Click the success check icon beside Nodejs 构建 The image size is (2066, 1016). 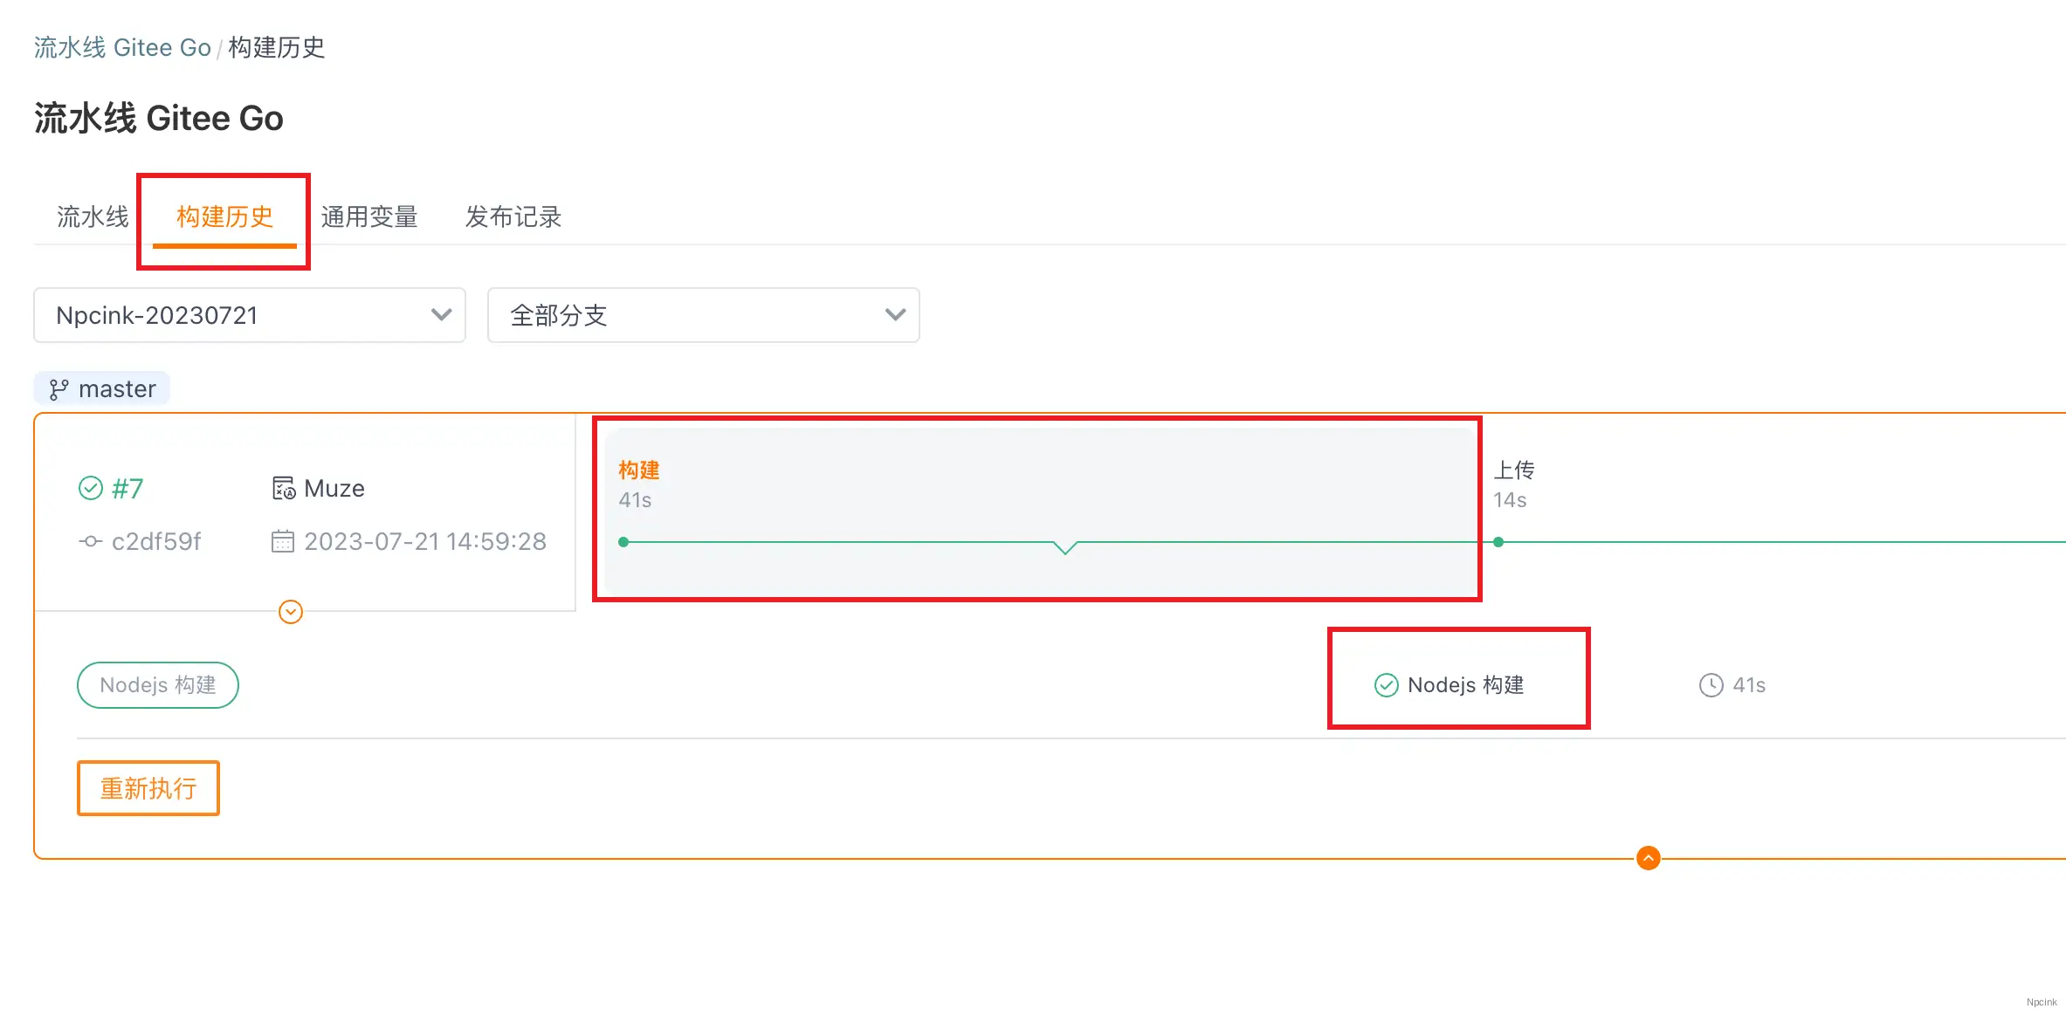(x=1387, y=685)
